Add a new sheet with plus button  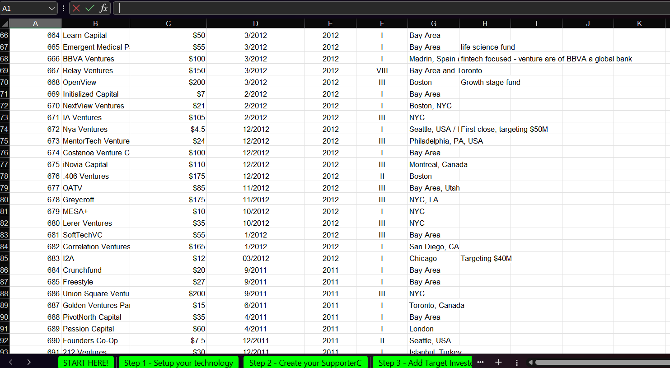coord(498,362)
